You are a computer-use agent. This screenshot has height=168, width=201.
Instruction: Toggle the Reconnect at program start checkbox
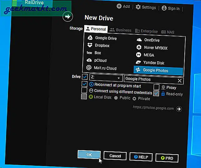[x=84, y=84]
